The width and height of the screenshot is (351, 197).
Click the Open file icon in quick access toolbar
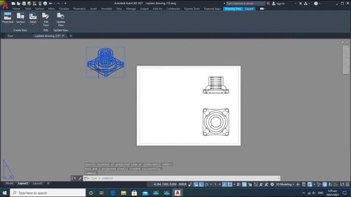pyautogui.click(x=19, y=3)
